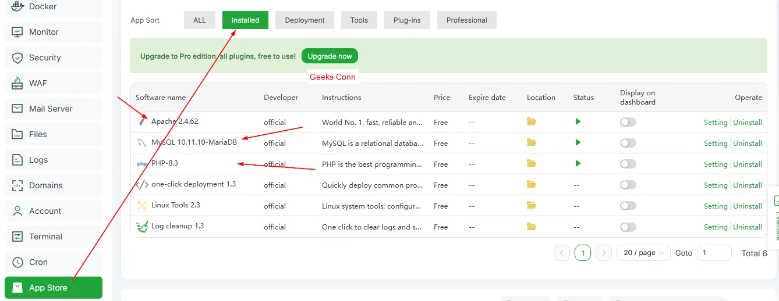Uninstall PHP-8.3
The width and height of the screenshot is (779, 301).
point(748,164)
